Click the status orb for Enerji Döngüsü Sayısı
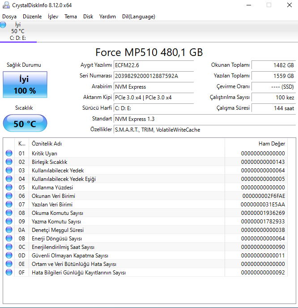298x308 pixels. pos(9,238)
